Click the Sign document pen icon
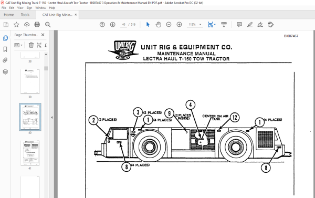315x198 pixels. (x=260, y=25)
